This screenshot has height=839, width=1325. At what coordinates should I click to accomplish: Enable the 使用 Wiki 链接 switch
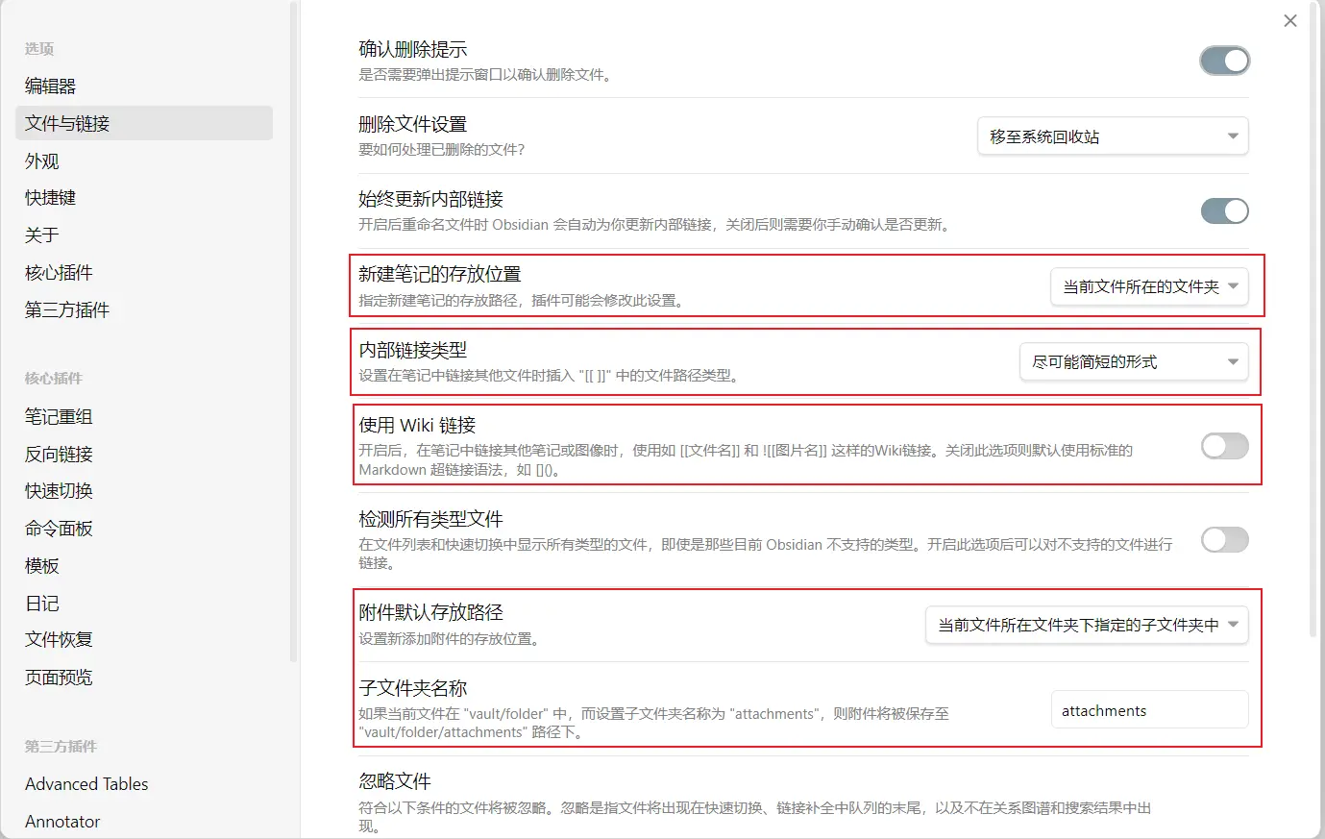pos(1224,446)
